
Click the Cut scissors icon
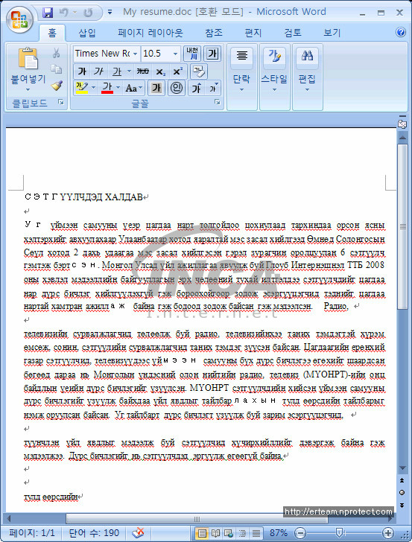click(56, 53)
